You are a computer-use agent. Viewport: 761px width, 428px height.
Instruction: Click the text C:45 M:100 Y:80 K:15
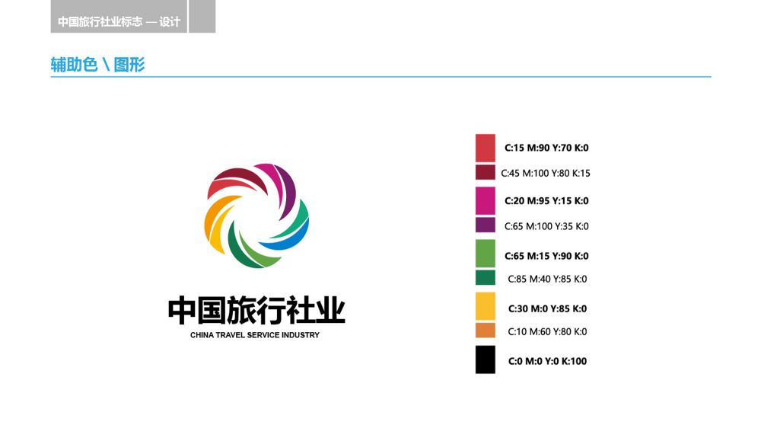tap(546, 173)
